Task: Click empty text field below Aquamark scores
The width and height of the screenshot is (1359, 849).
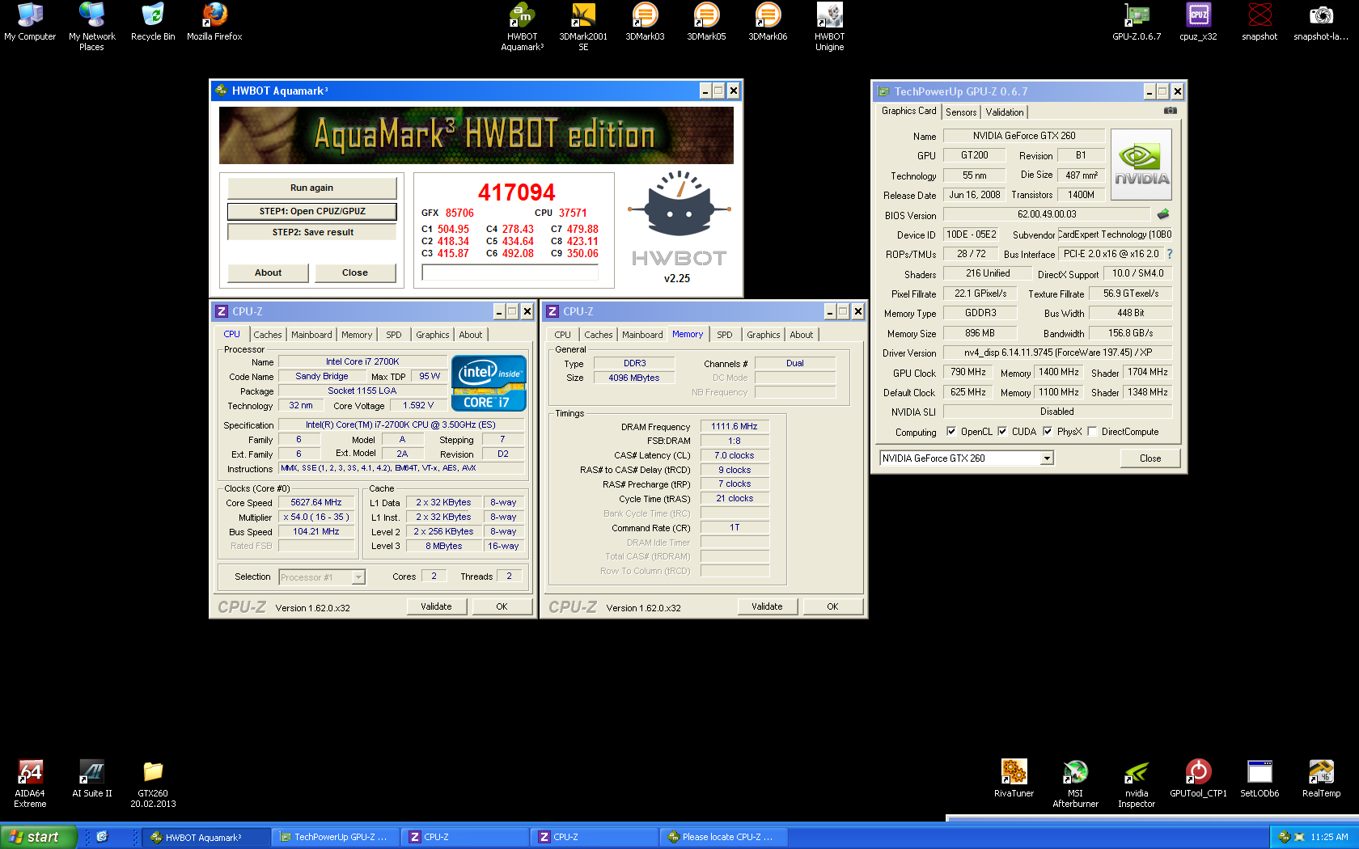Action: click(510, 272)
